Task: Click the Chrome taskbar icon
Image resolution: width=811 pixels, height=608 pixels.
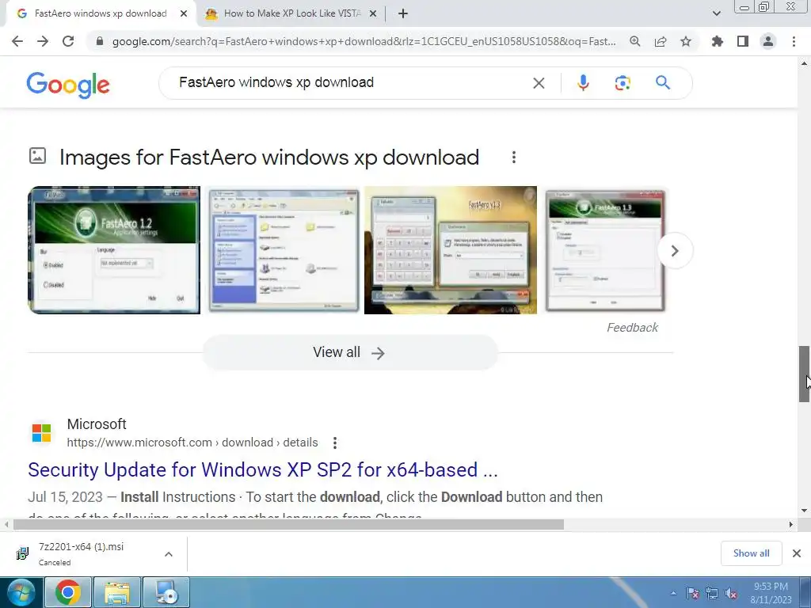Action: (x=68, y=592)
